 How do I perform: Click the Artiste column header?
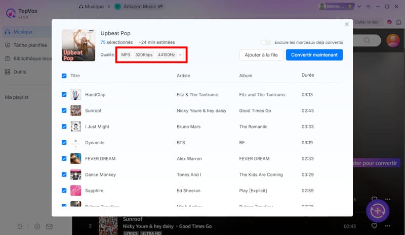pos(183,76)
